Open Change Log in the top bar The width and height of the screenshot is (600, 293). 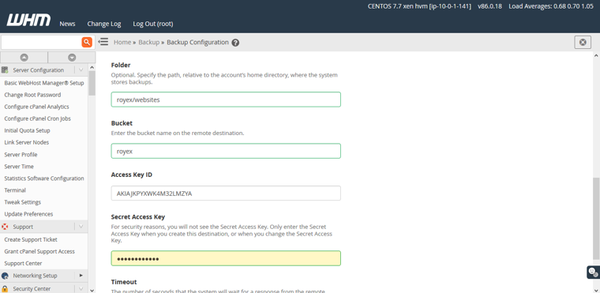coord(104,24)
